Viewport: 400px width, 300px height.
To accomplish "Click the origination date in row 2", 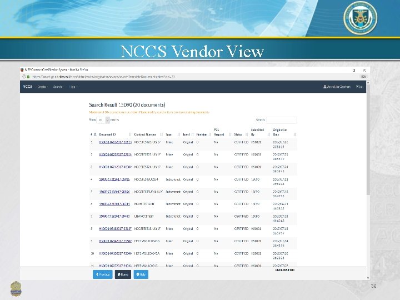I will pos(281,156).
